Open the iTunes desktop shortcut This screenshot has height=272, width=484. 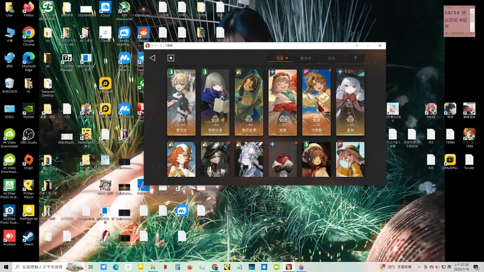pos(105,34)
